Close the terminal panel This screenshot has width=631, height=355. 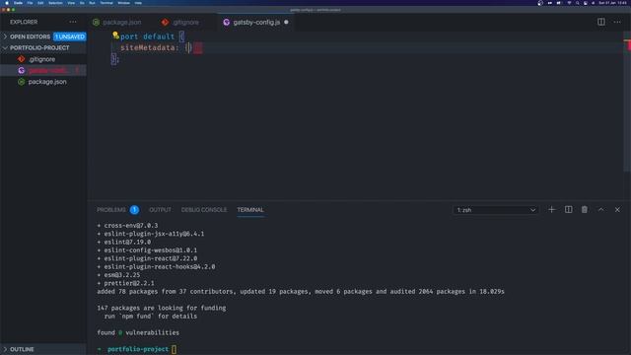(x=617, y=210)
